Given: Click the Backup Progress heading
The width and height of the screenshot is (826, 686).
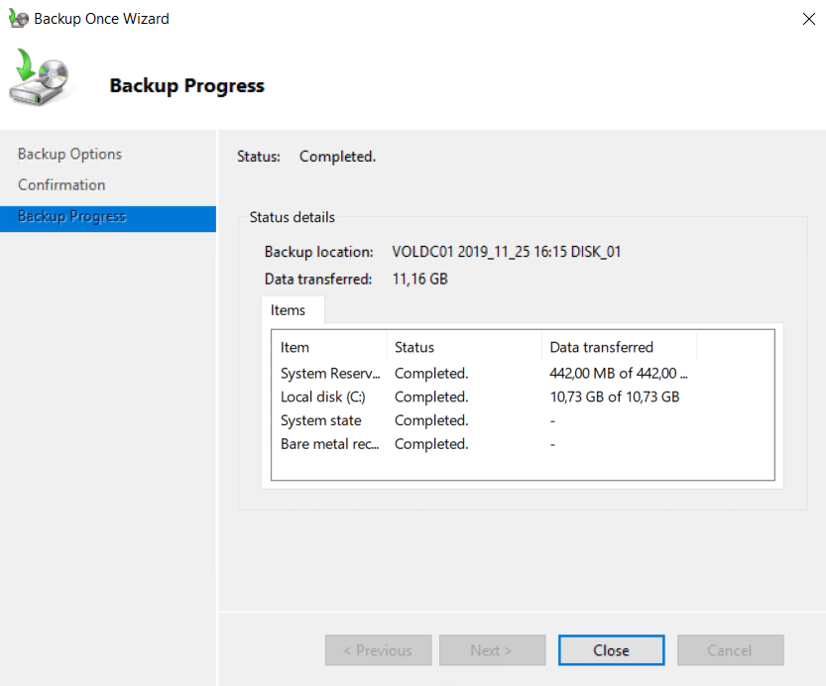Looking at the screenshot, I should pos(186,85).
